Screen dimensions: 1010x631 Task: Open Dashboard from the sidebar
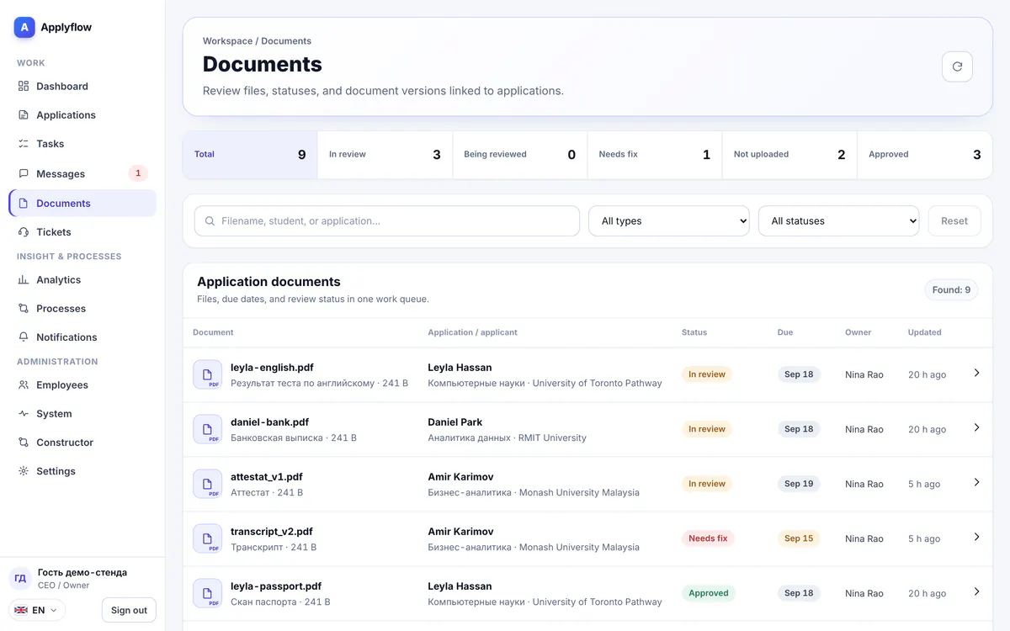(82, 86)
